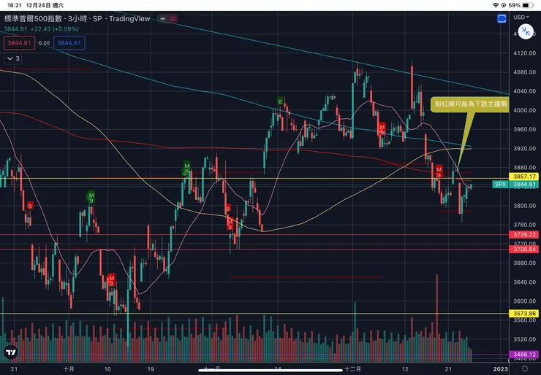
Task: Tap the yellow 3573.86 price label
Action: tap(524, 314)
